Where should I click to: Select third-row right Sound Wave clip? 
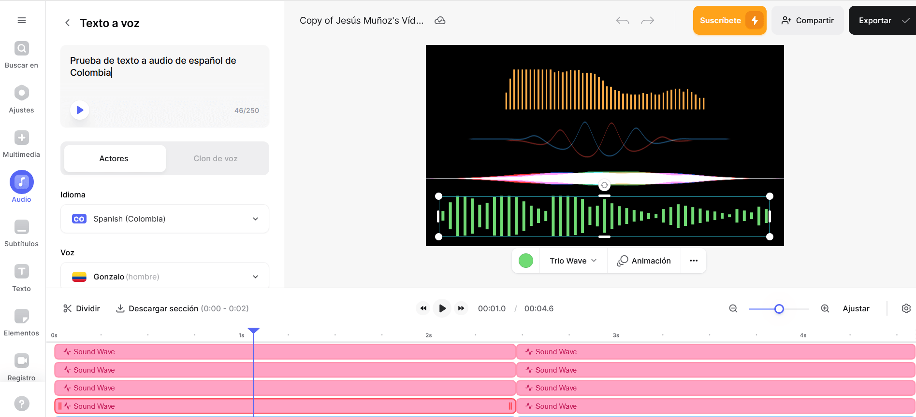716,388
